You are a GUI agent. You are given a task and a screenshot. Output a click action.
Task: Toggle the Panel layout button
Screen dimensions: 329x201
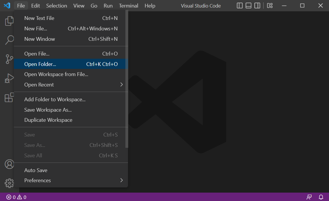[248, 5]
